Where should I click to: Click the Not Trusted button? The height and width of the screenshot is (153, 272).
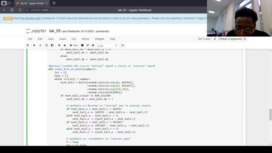(204, 39)
